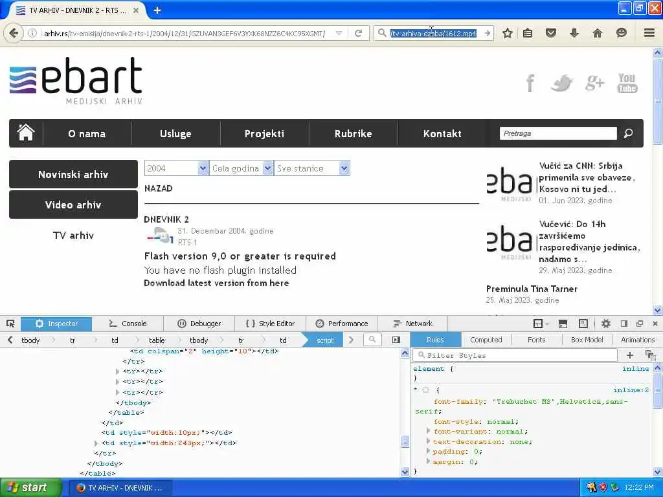Image resolution: width=663 pixels, height=497 pixels.
Task: Click the Video arhiv button
Action: [x=73, y=204]
